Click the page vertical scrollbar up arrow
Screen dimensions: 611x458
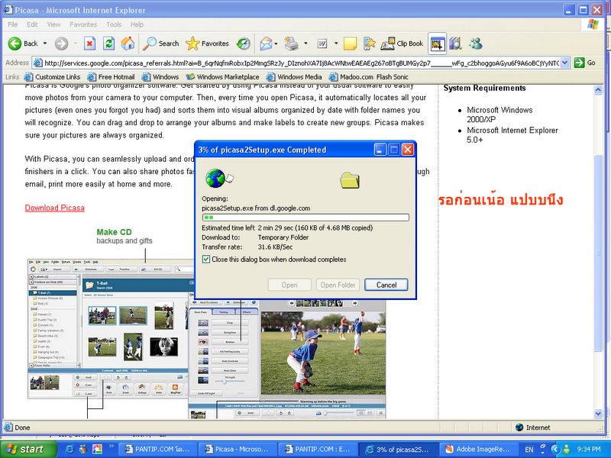tap(599, 90)
